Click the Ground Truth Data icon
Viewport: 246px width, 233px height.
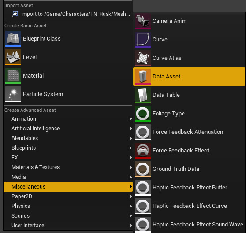point(143,169)
